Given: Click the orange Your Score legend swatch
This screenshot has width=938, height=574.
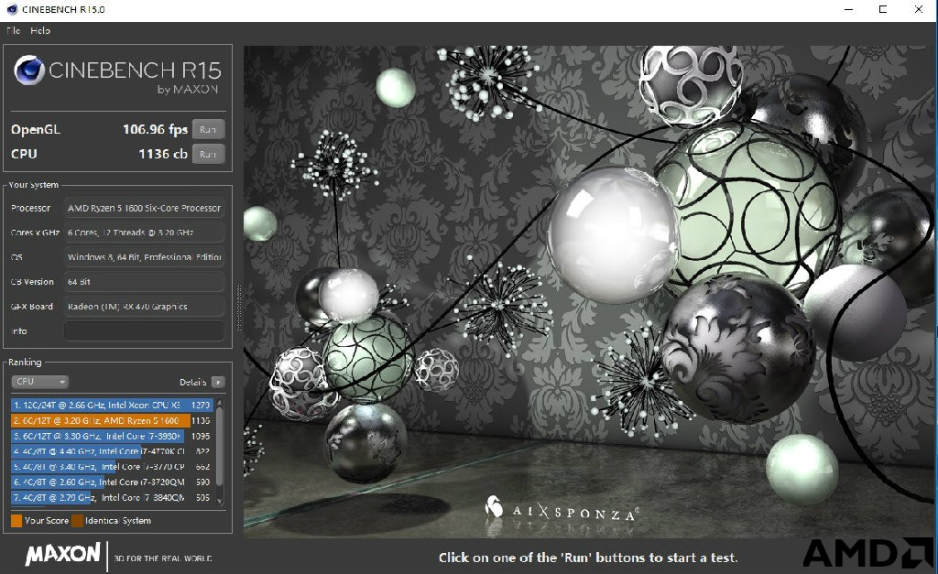Looking at the screenshot, I should coord(16,521).
